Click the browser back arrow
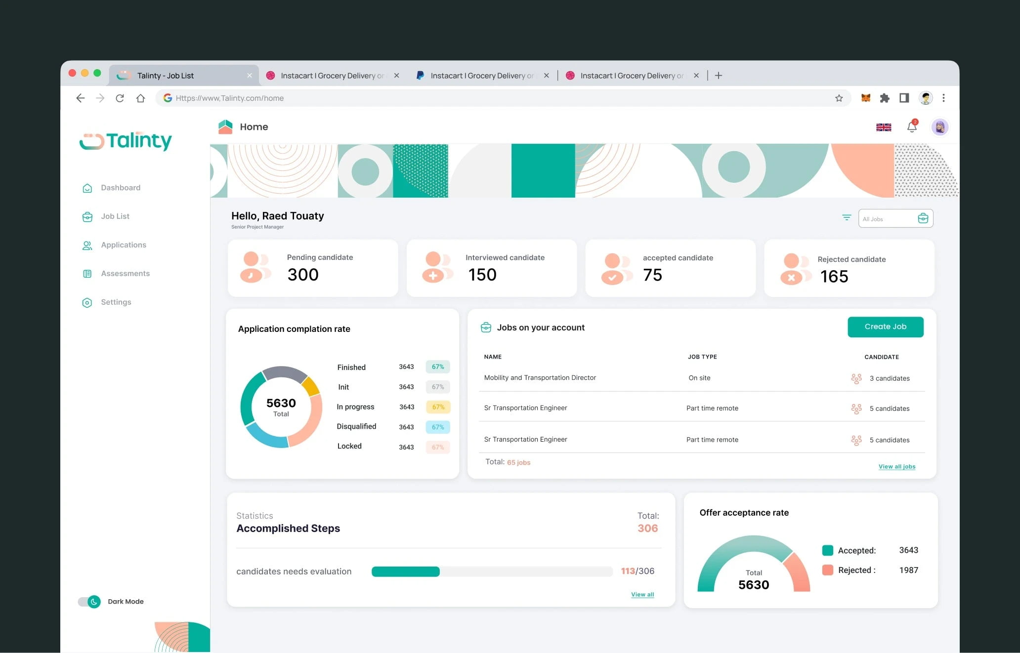 pyautogui.click(x=81, y=98)
